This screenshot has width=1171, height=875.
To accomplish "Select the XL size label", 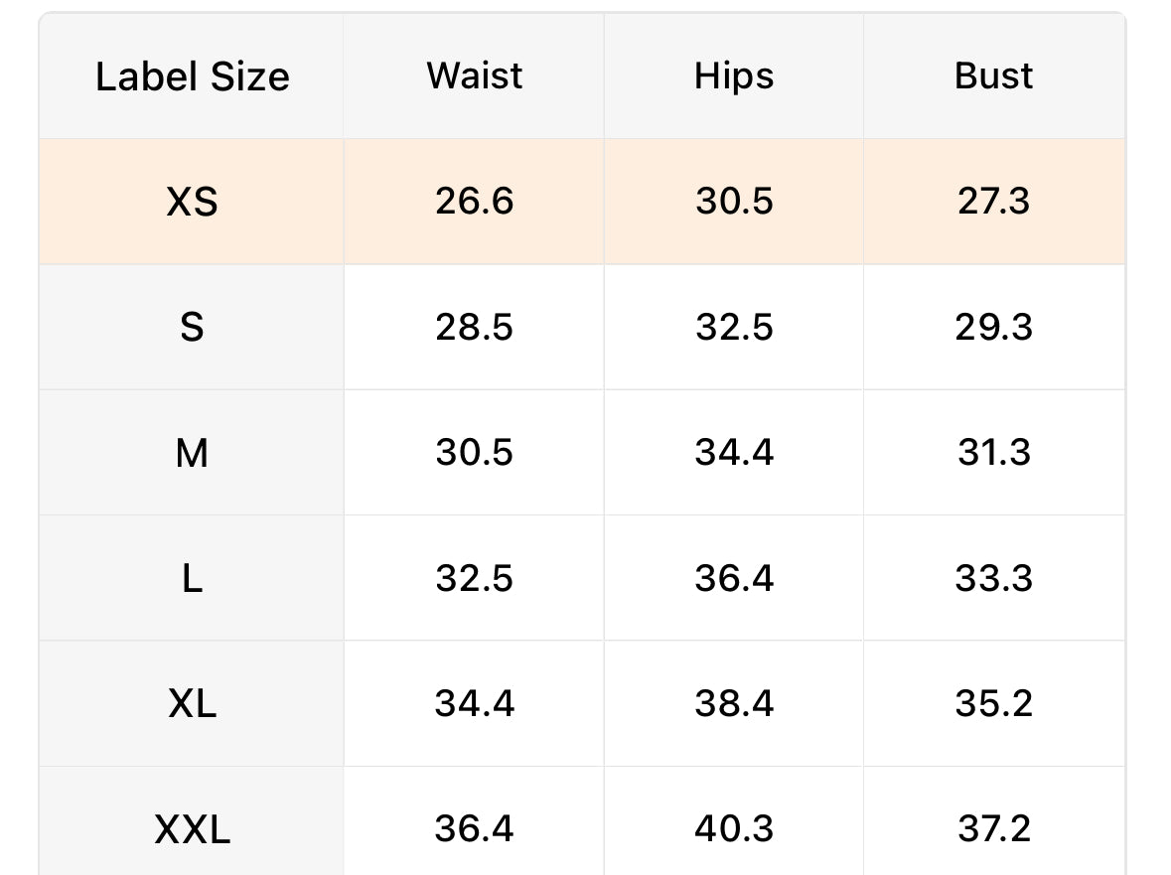I will [x=192, y=703].
